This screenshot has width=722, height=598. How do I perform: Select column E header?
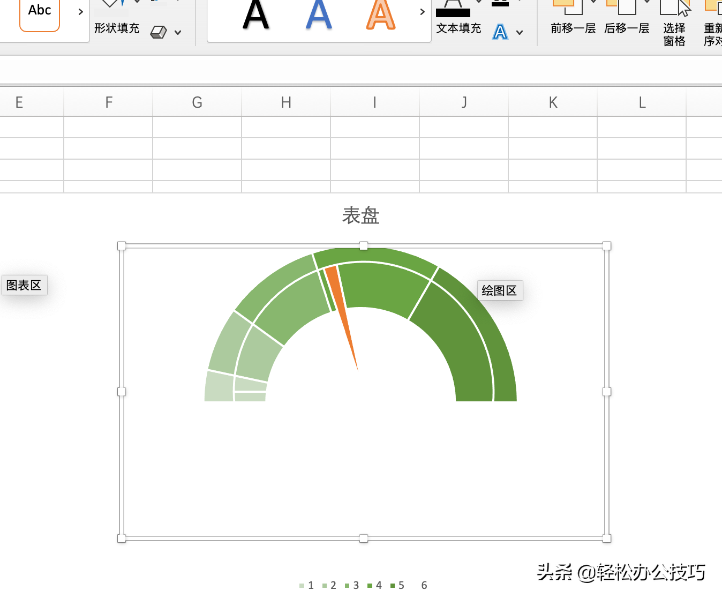[19, 102]
